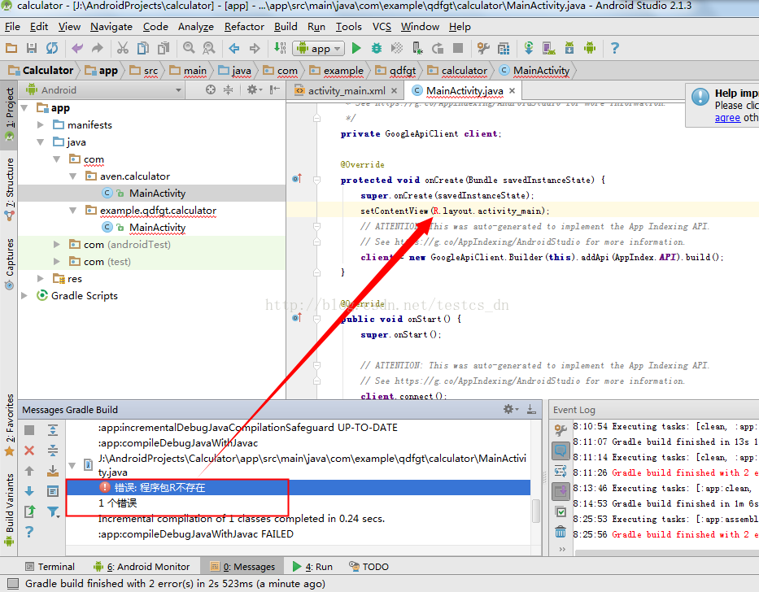Click the Back navigation arrow

coord(234,48)
